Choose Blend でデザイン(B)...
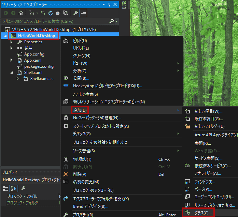 click(x=122, y=206)
